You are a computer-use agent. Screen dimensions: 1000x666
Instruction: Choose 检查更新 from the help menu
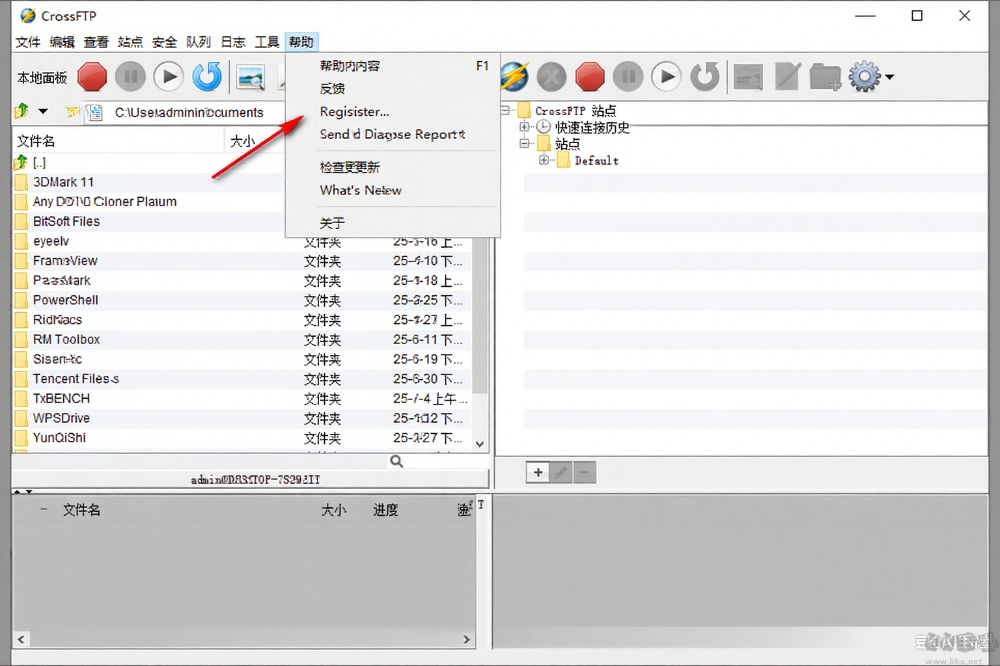[393, 167]
